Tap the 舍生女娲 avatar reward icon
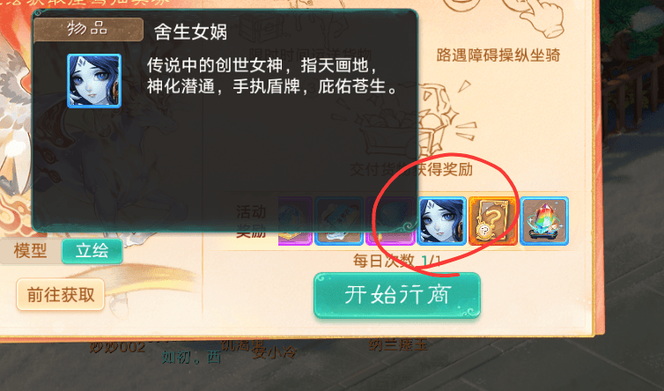 click(x=442, y=221)
